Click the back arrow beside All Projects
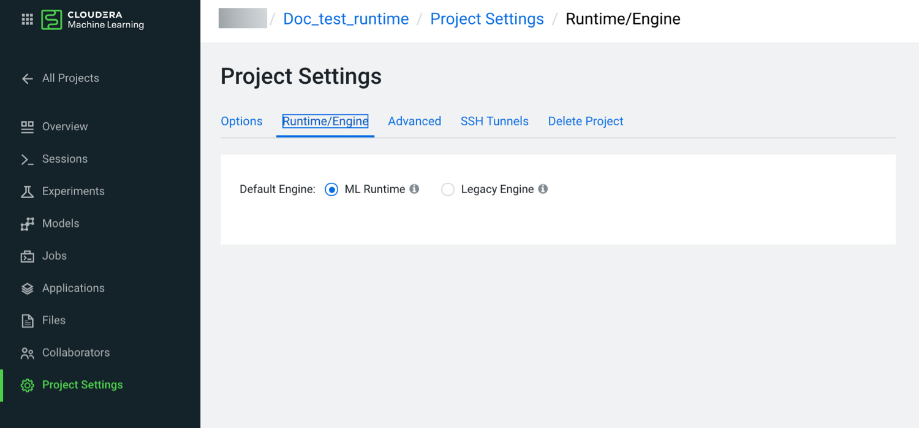 (x=27, y=78)
